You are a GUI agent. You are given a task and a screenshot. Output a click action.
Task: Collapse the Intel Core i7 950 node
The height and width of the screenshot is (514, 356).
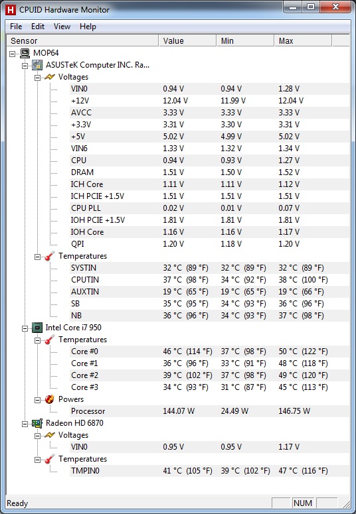[x=25, y=328]
